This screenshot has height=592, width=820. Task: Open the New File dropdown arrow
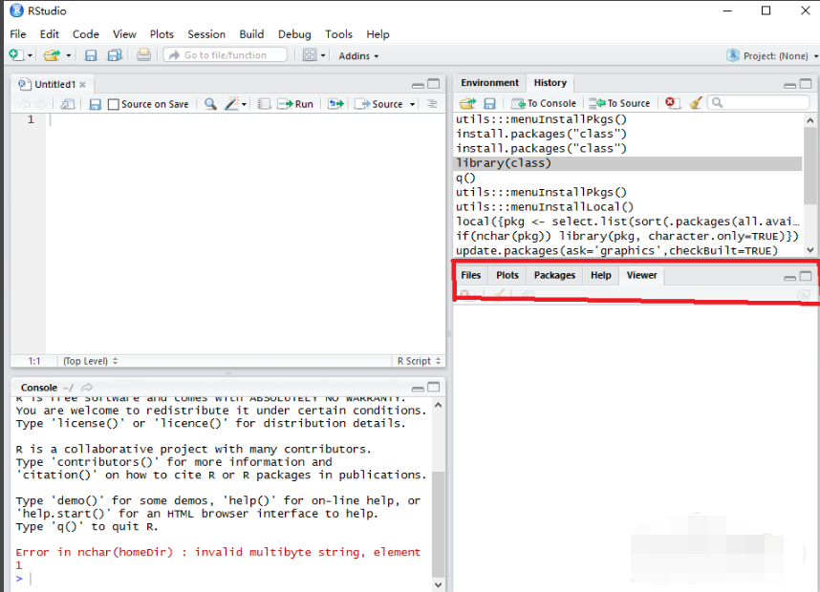point(30,55)
